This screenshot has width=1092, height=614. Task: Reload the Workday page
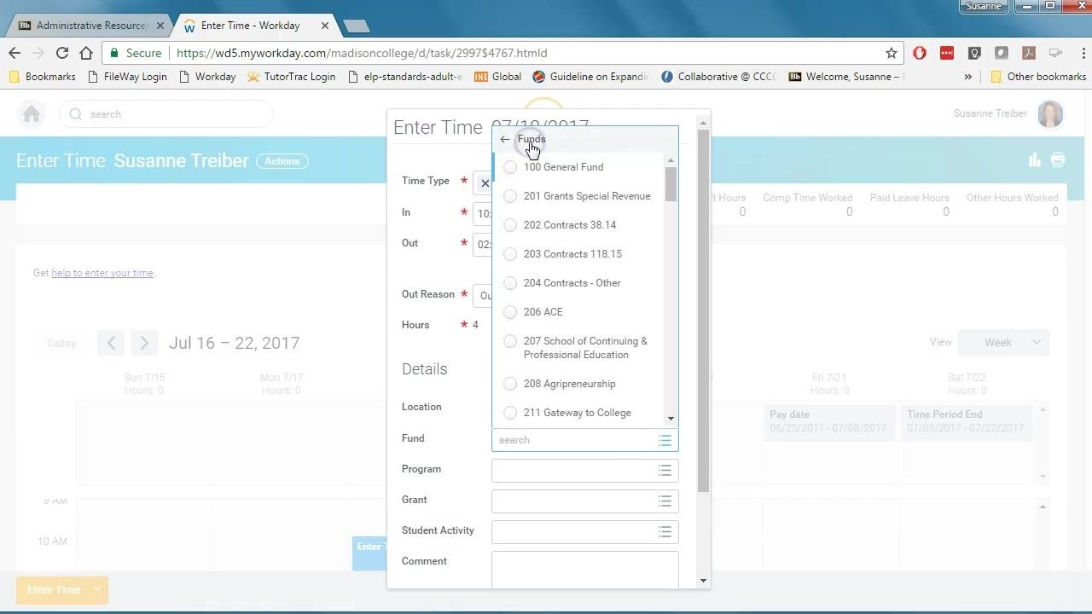point(62,53)
